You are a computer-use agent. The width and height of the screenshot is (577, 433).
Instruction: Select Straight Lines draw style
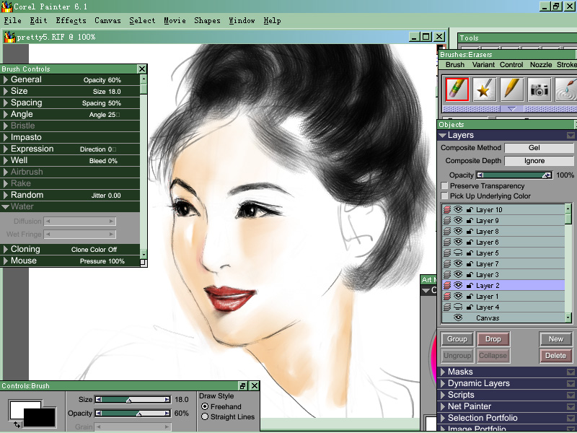(x=205, y=417)
